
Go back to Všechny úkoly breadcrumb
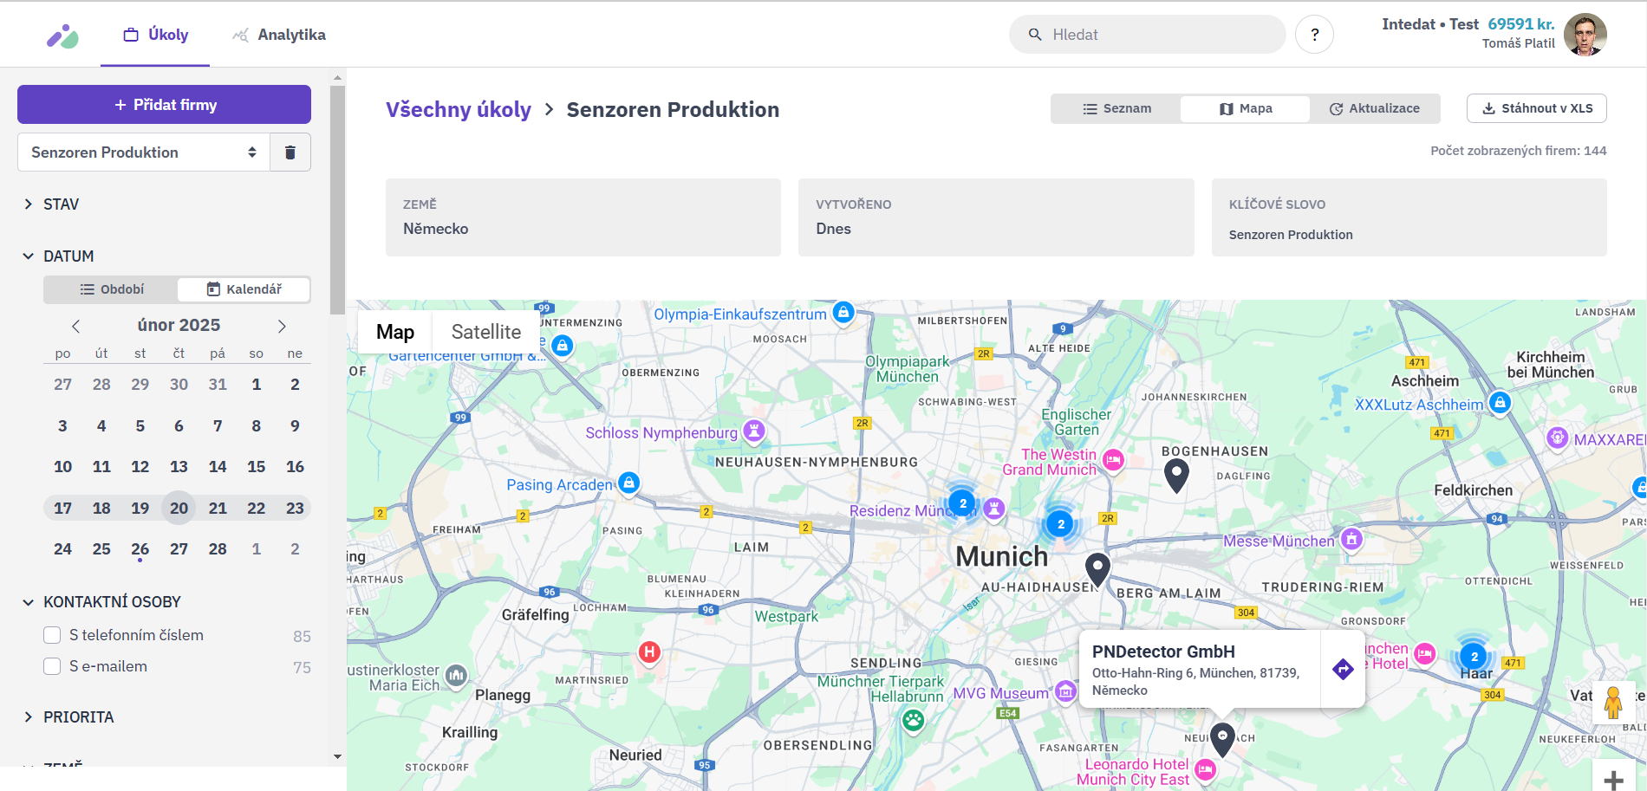(458, 110)
